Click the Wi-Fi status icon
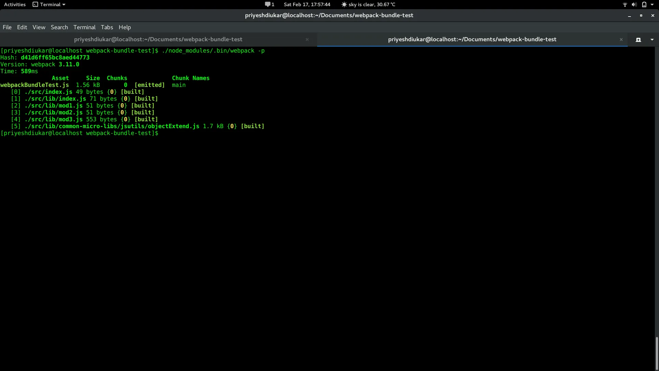Screen dimensions: 659x371 [x=625, y=4]
